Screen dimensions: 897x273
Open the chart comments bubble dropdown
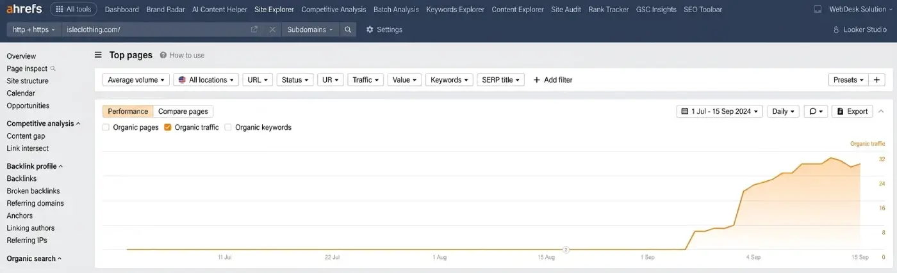(816, 111)
